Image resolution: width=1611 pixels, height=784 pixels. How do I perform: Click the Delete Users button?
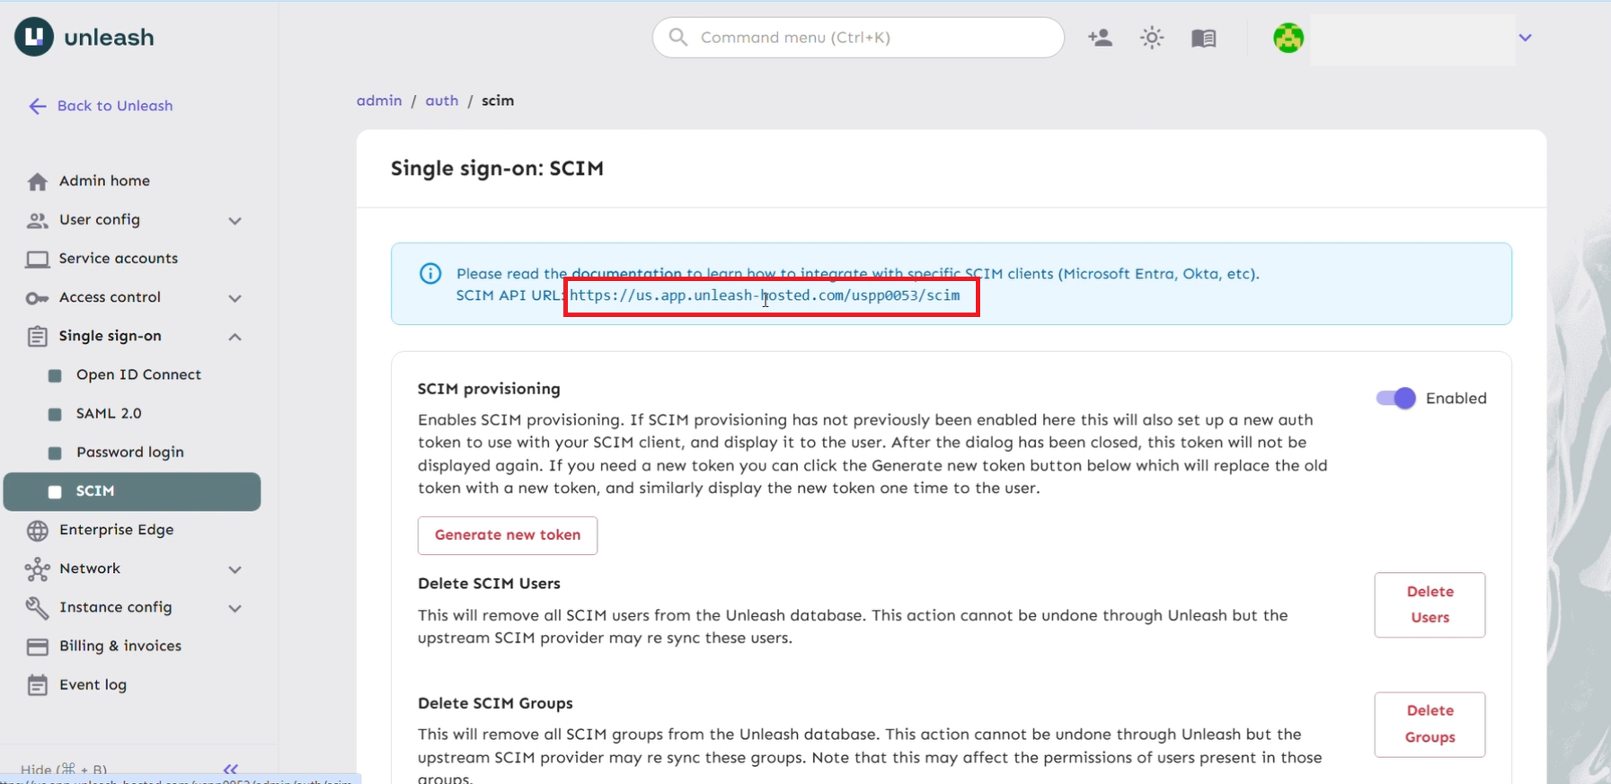click(1430, 604)
